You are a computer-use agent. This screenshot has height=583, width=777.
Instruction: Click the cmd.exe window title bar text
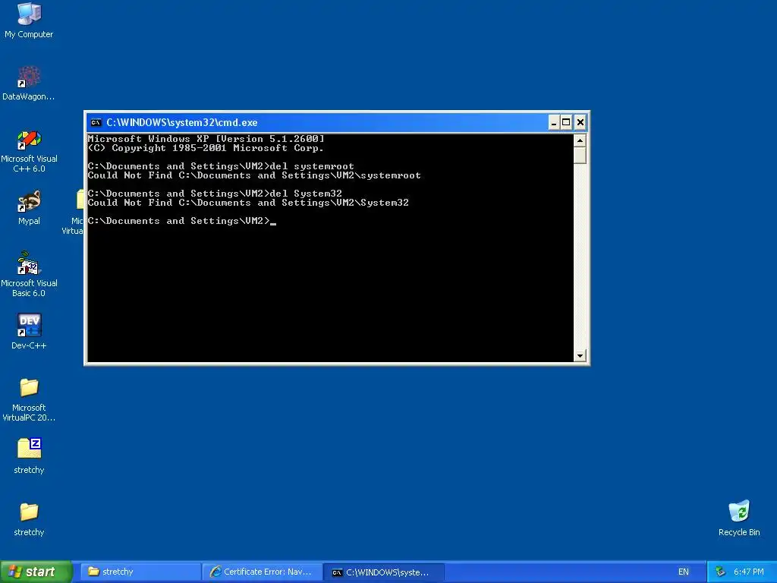(x=182, y=122)
